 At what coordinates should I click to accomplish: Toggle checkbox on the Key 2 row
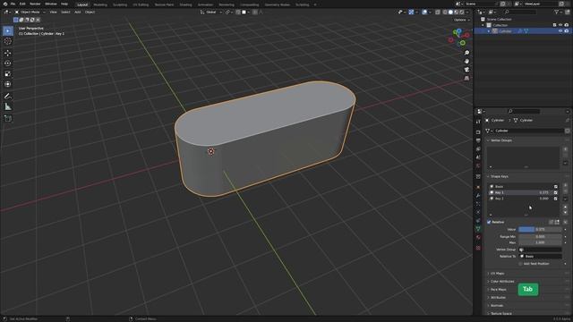pyautogui.click(x=556, y=199)
